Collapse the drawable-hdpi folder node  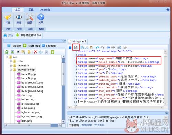(11, 70)
